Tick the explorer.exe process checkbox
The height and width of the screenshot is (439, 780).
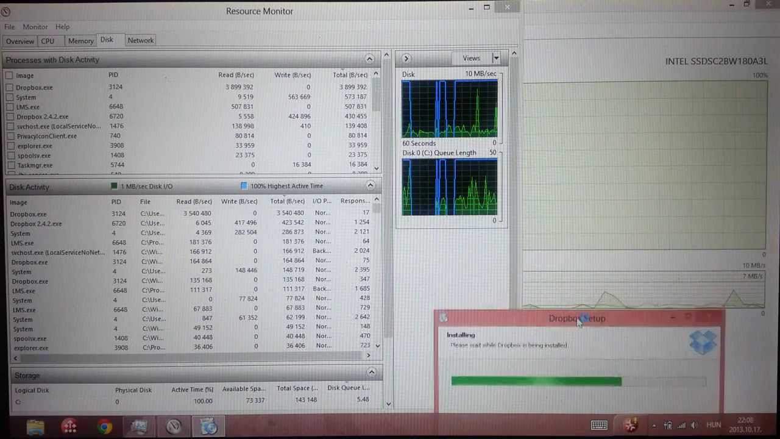coord(9,146)
